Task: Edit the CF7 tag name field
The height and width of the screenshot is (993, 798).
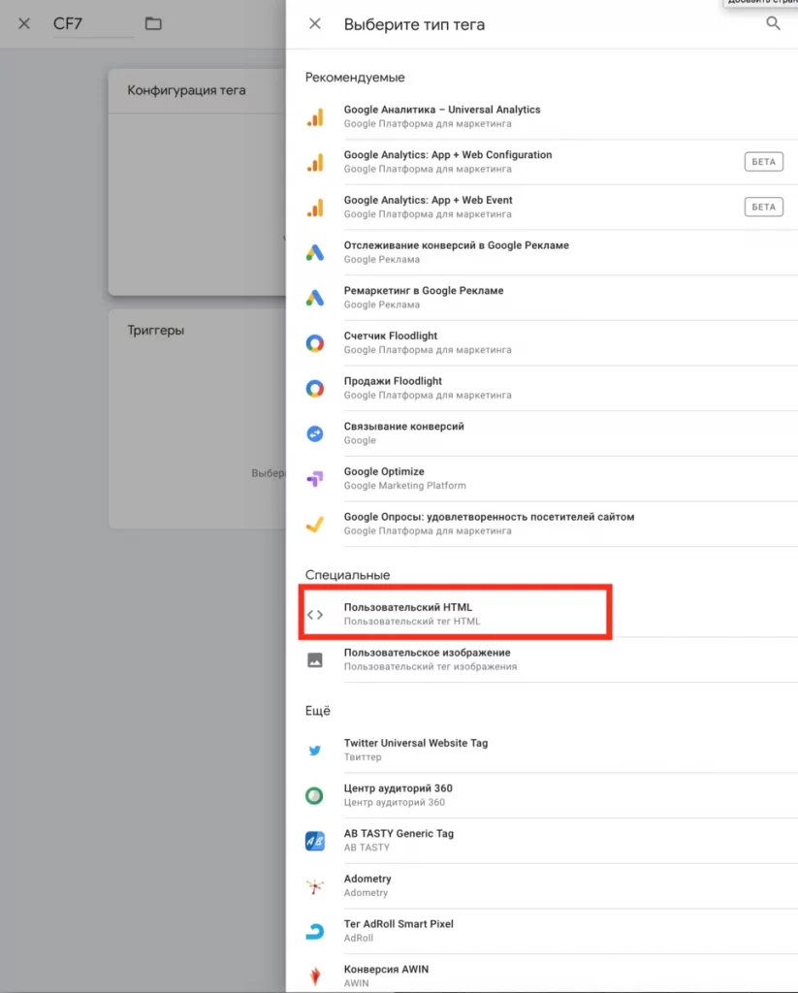Action: 93,24
